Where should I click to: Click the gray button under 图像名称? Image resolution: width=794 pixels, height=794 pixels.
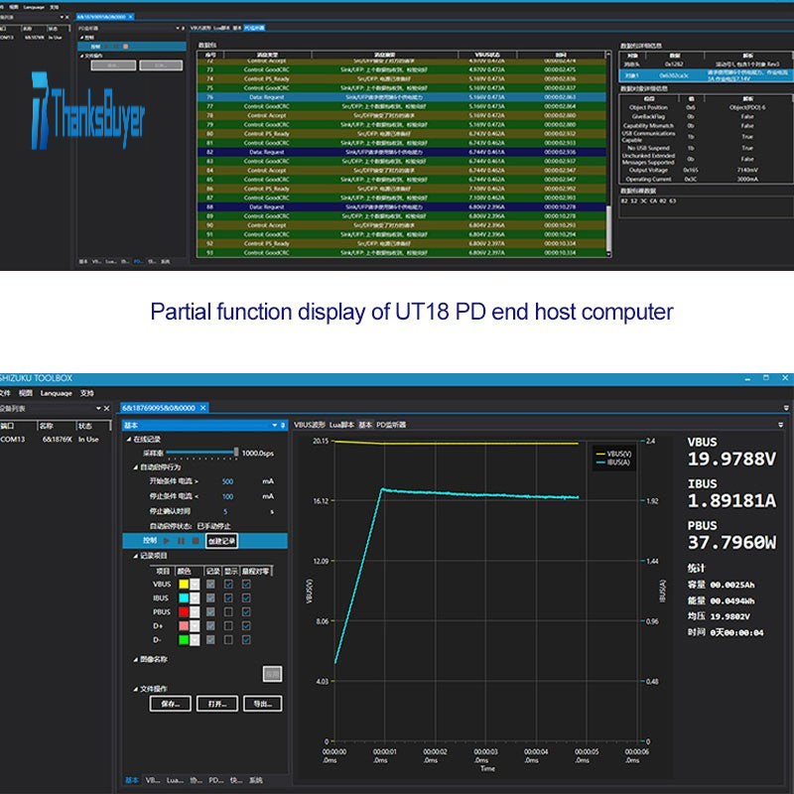pyautogui.click(x=271, y=674)
